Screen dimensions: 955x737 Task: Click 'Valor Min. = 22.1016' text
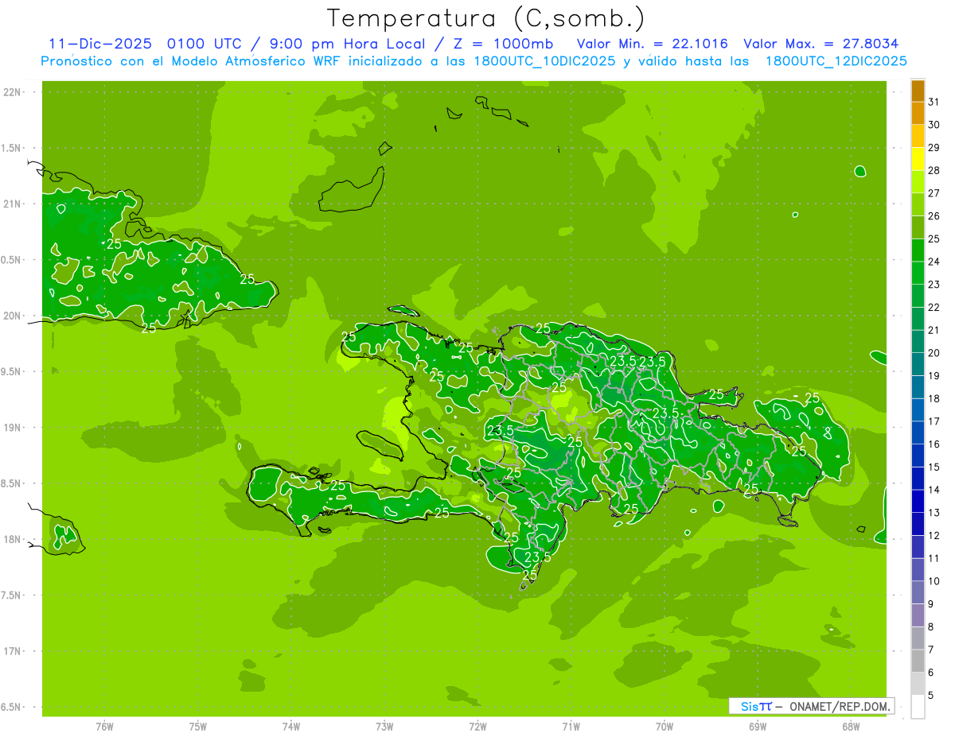(x=652, y=44)
